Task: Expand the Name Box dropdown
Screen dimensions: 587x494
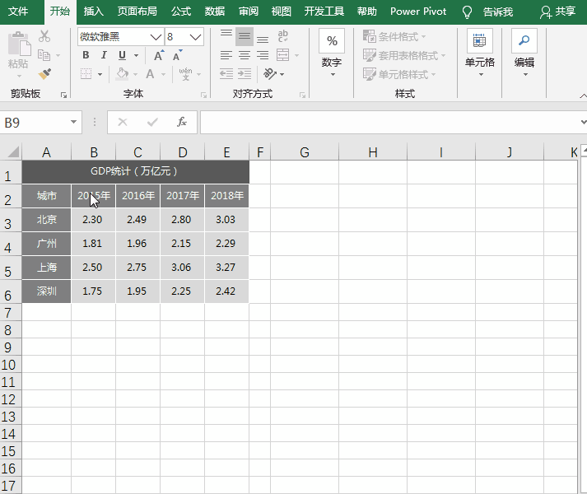Action: pos(74,122)
